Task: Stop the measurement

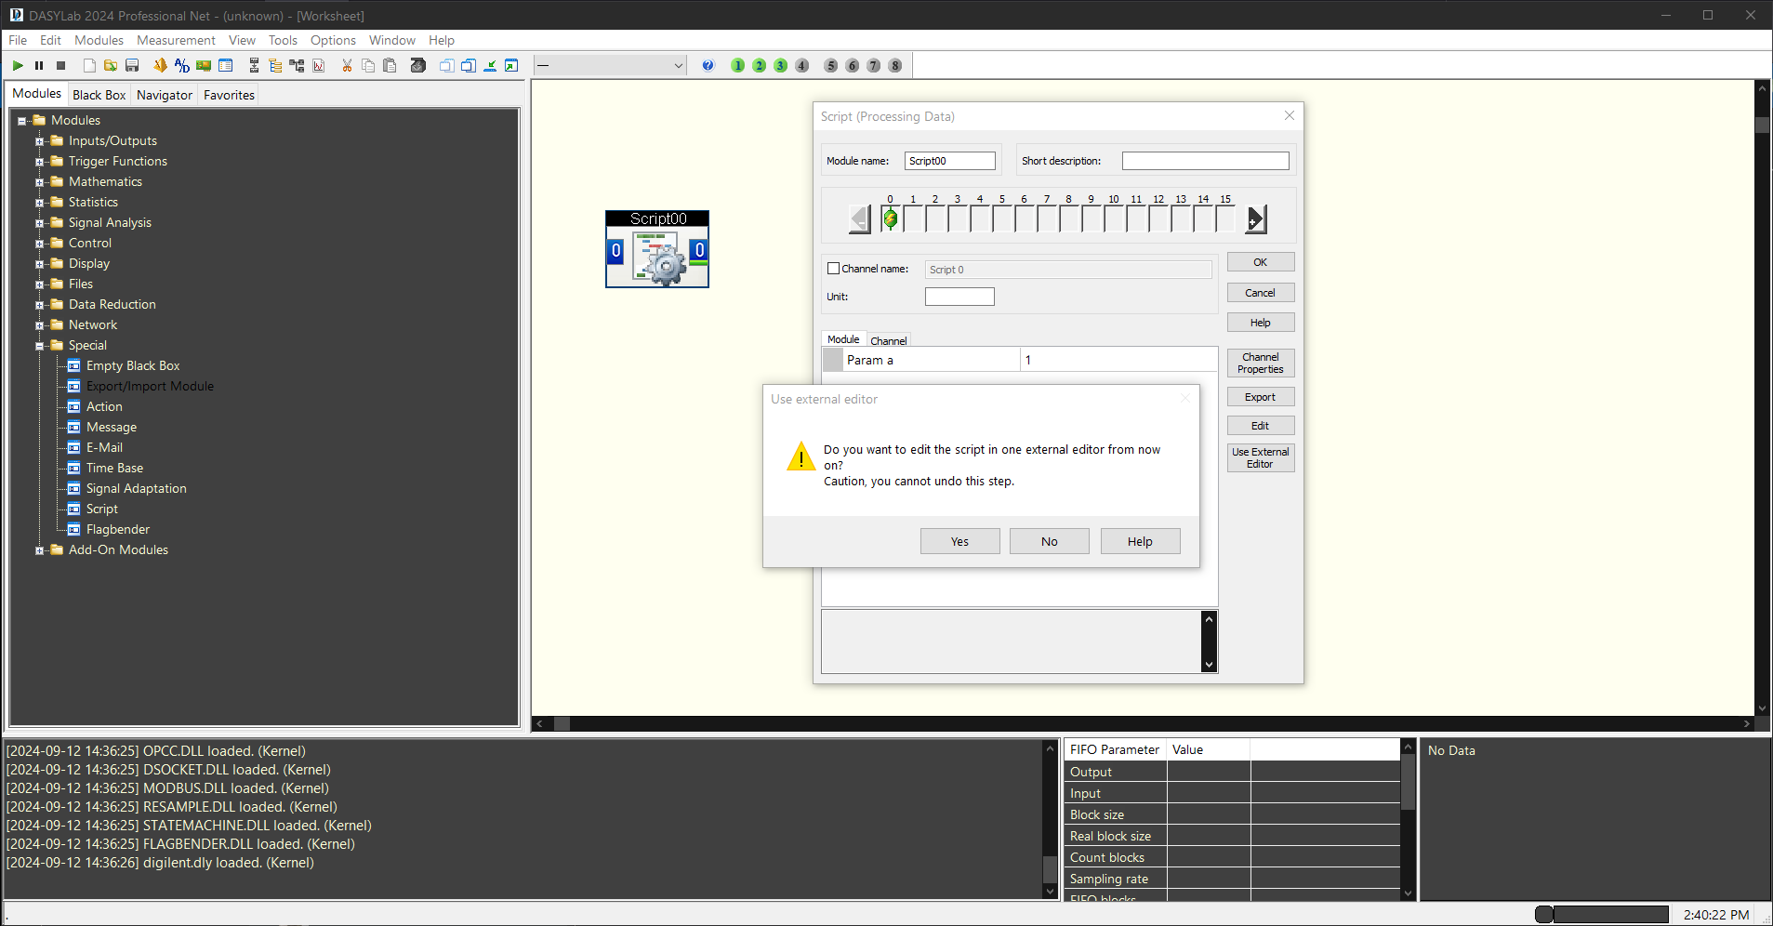Action: pyautogui.click(x=60, y=65)
